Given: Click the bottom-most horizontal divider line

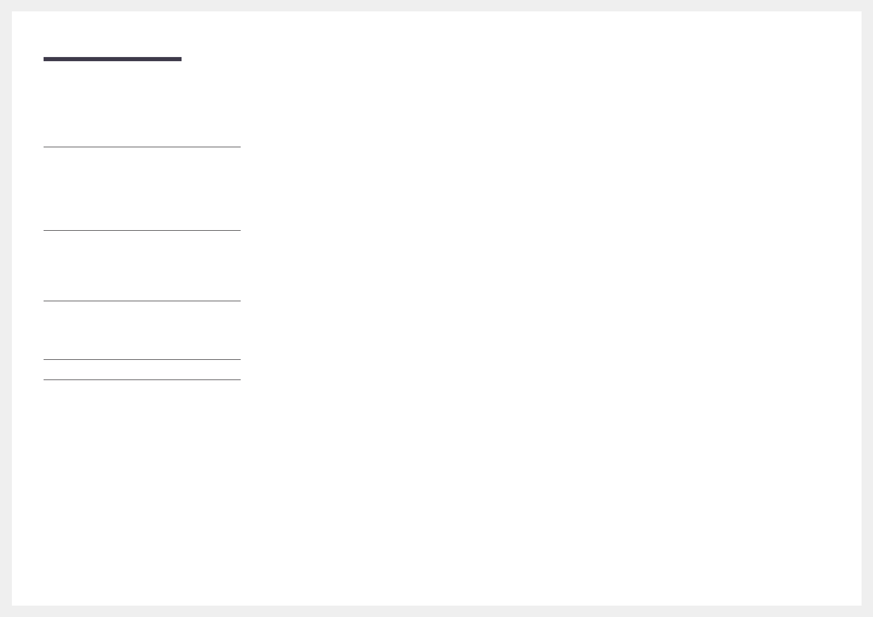Looking at the screenshot, I should [142, 380].
